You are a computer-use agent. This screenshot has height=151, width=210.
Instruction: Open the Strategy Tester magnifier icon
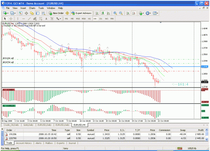[43, 13]
